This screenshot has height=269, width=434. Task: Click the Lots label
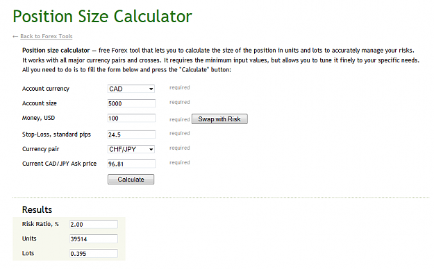click(28, 253)
